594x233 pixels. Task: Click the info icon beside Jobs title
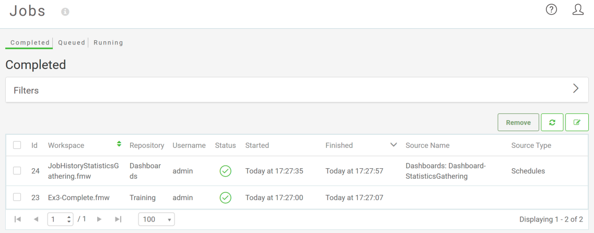coord(65,12)
